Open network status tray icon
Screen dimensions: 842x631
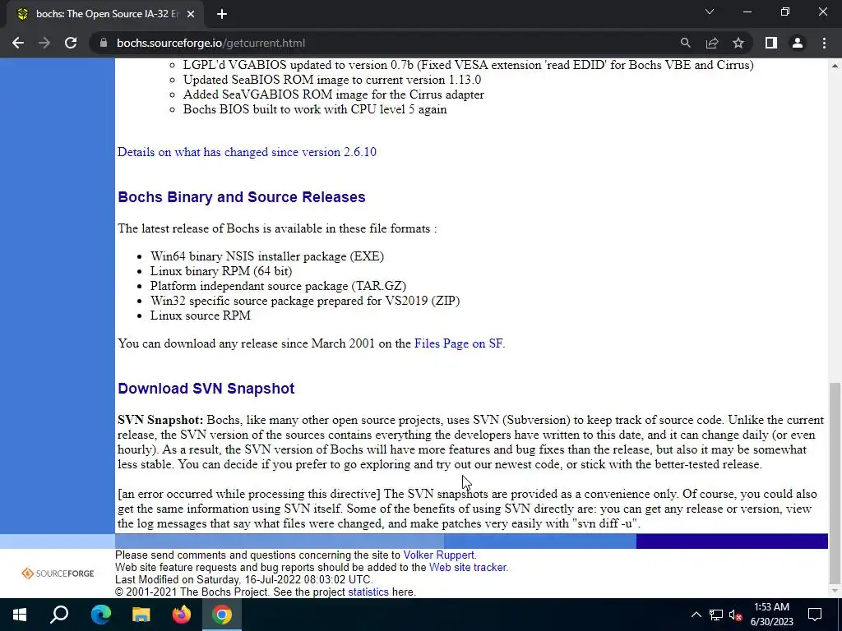[716, 615]
